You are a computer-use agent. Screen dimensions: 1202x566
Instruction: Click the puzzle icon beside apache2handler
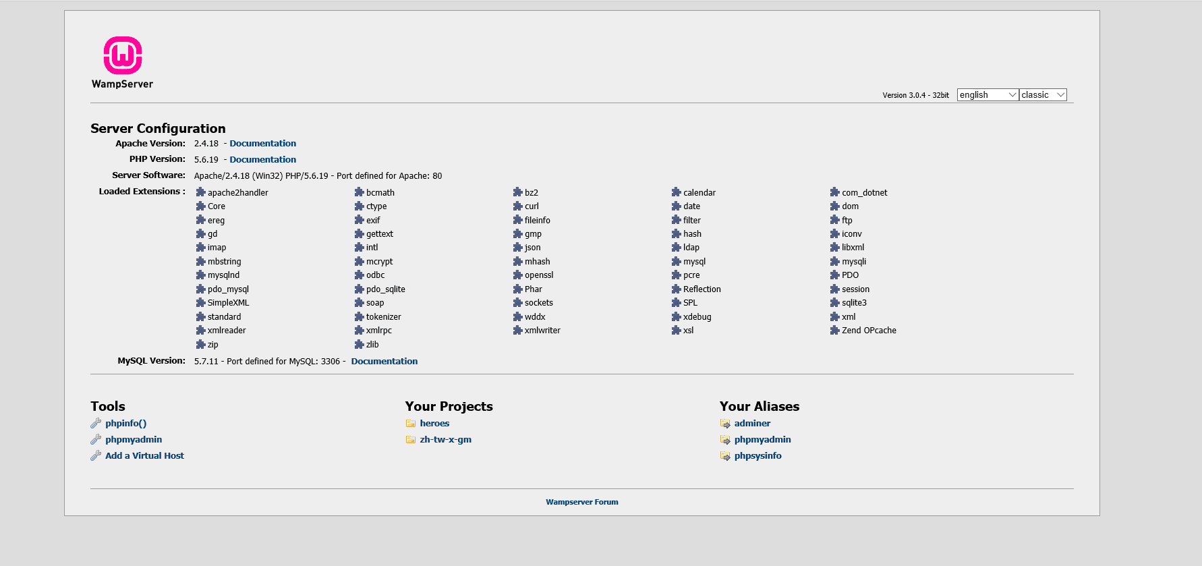pos(200,192)
